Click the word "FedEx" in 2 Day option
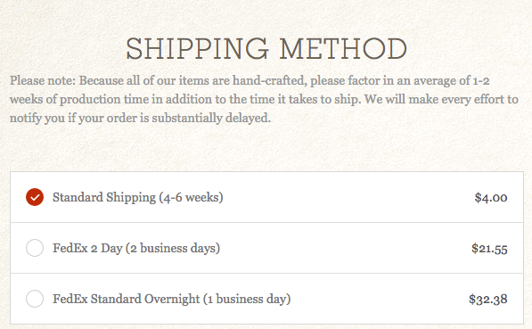This screenshot has height=329, width=532. point(70,248)
